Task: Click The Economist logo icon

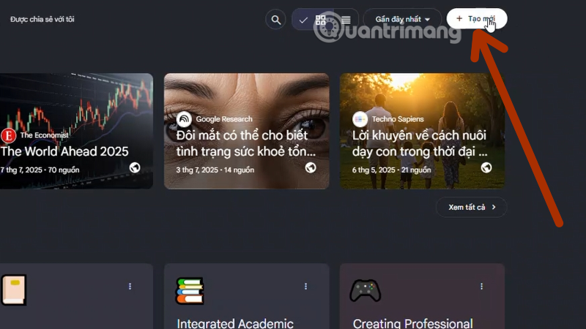Action: pyautogui.click(x=9, y=135)
